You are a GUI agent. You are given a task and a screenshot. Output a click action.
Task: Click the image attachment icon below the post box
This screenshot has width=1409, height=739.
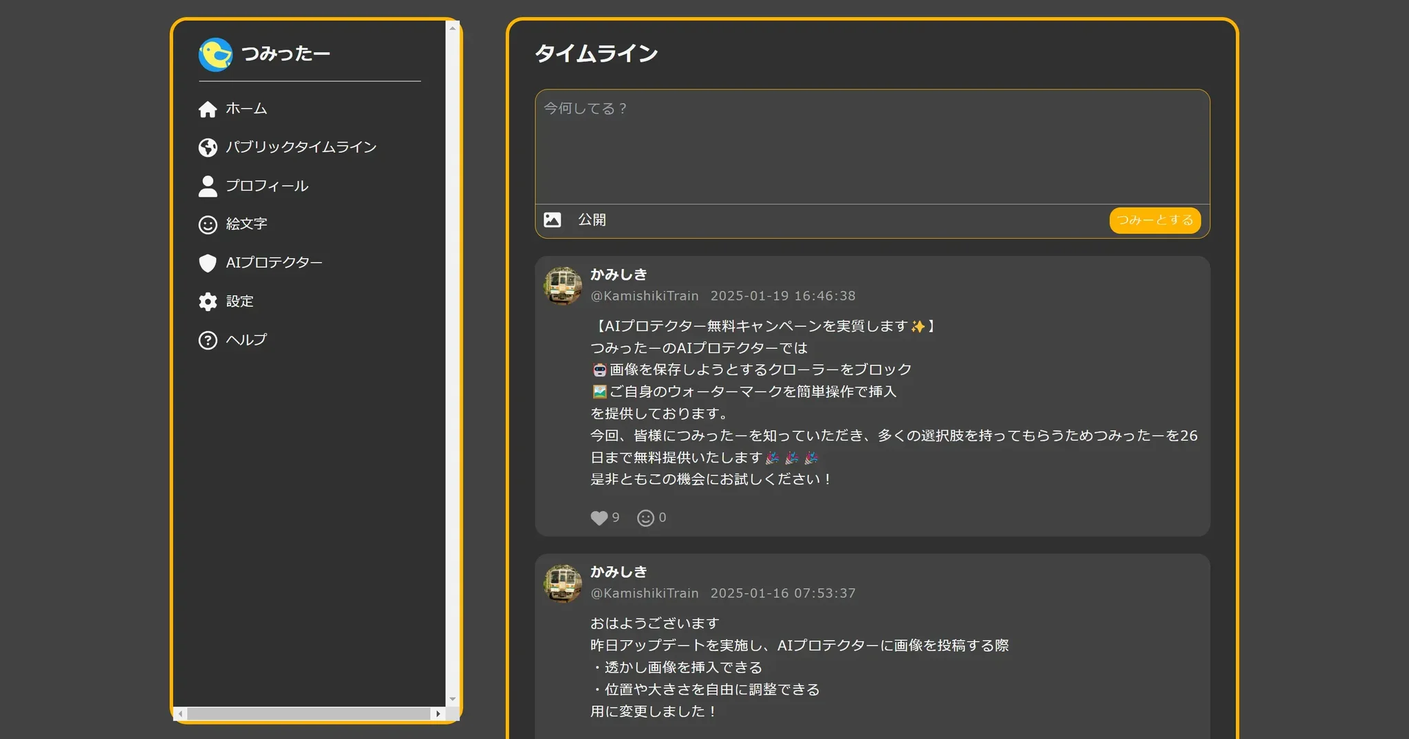tap(553, 219)
